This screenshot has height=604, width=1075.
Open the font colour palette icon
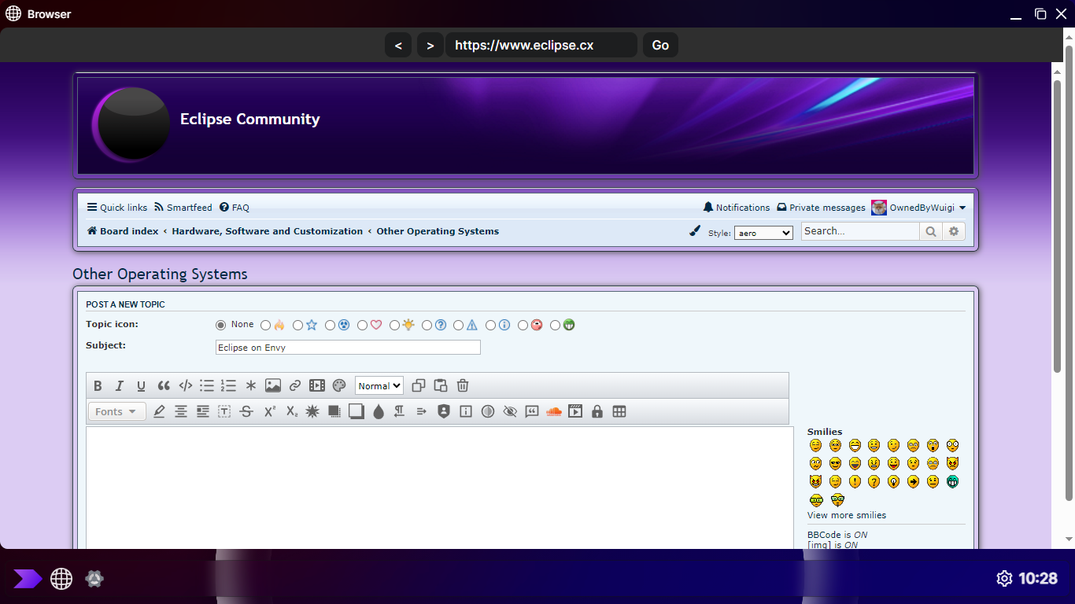(x=339, y=385)
